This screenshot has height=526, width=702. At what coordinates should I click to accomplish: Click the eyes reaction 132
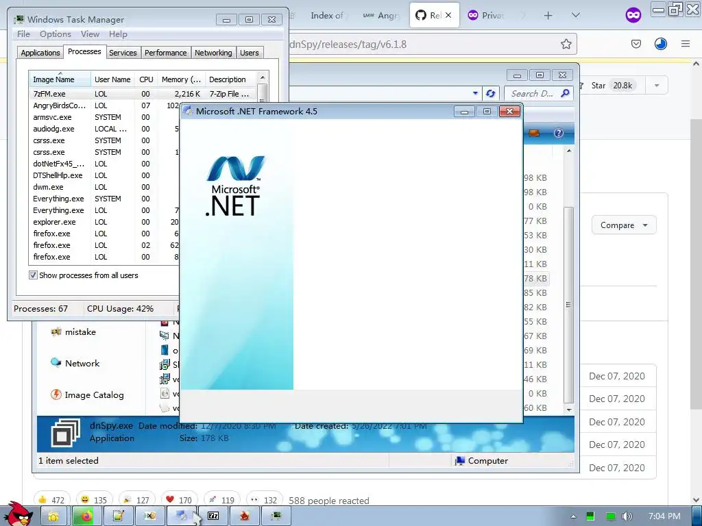point(264,499)
